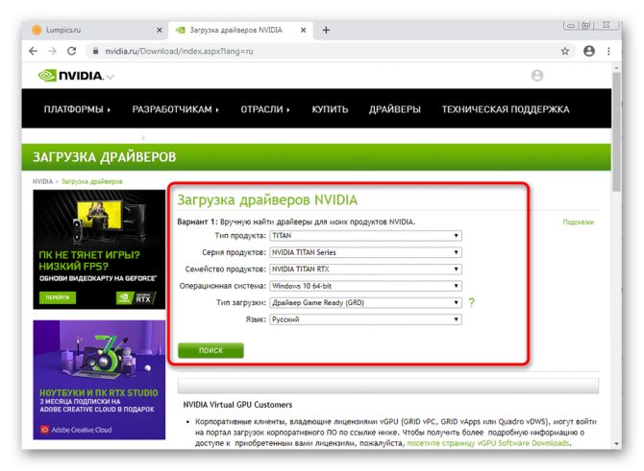Click the green ПОИСК button
The width and height of the screenshot is (644, 471).
point(211,350)
